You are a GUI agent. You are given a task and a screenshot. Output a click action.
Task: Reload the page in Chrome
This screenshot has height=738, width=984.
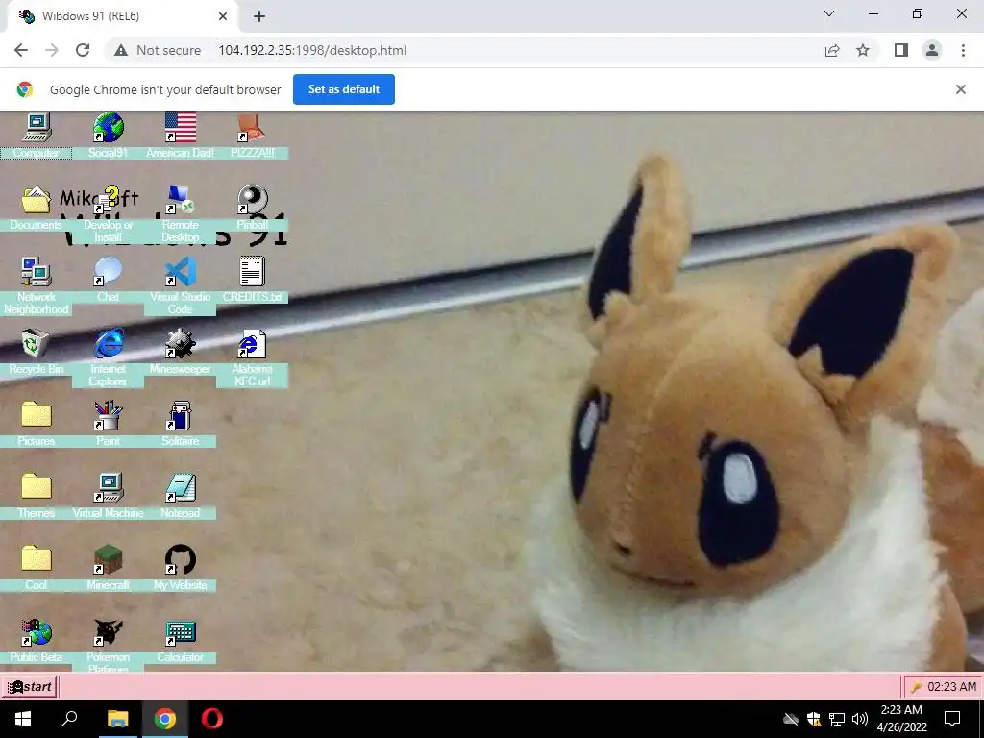coord(83,50)
